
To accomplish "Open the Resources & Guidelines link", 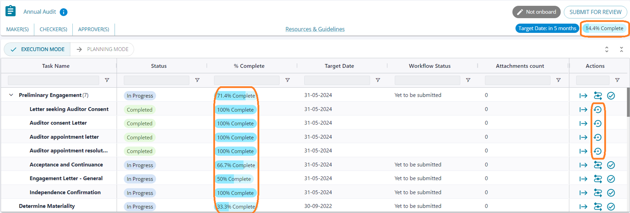I will coord(315,29).
